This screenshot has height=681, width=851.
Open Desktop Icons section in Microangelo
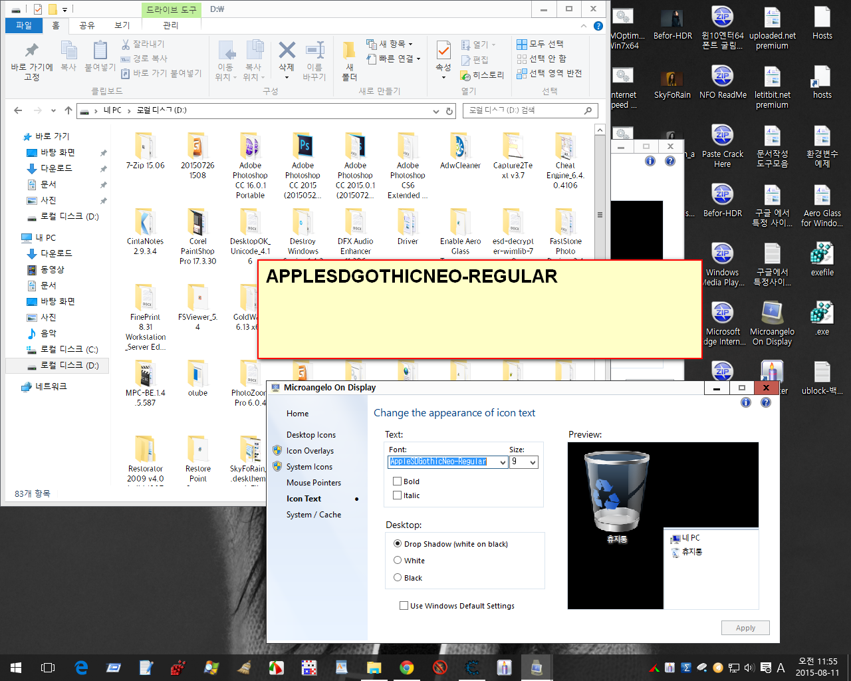click(311, 434)
